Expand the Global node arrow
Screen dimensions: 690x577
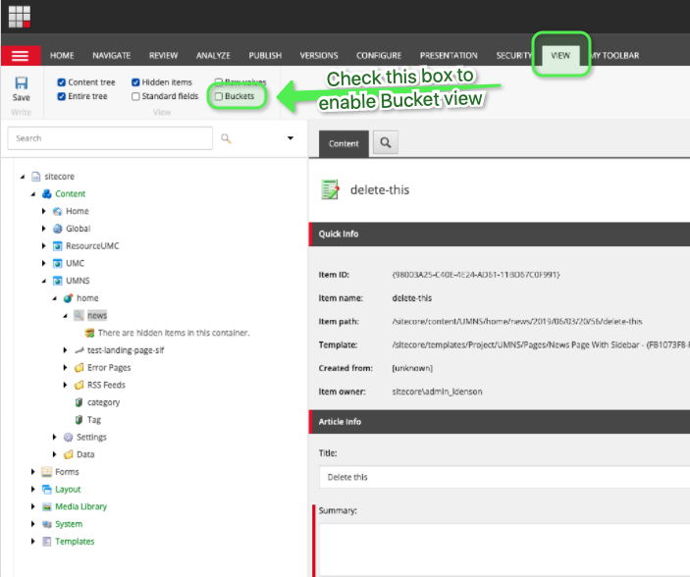pos(43,229)
